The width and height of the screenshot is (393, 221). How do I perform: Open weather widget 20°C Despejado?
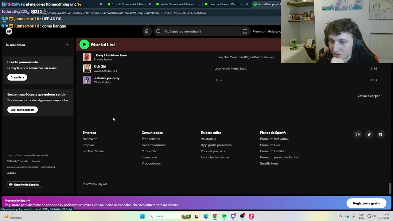(x=13, y=216)
